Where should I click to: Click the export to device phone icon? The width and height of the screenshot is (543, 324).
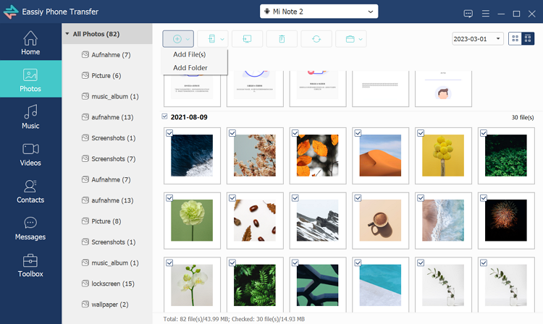(x=211, y=39)
